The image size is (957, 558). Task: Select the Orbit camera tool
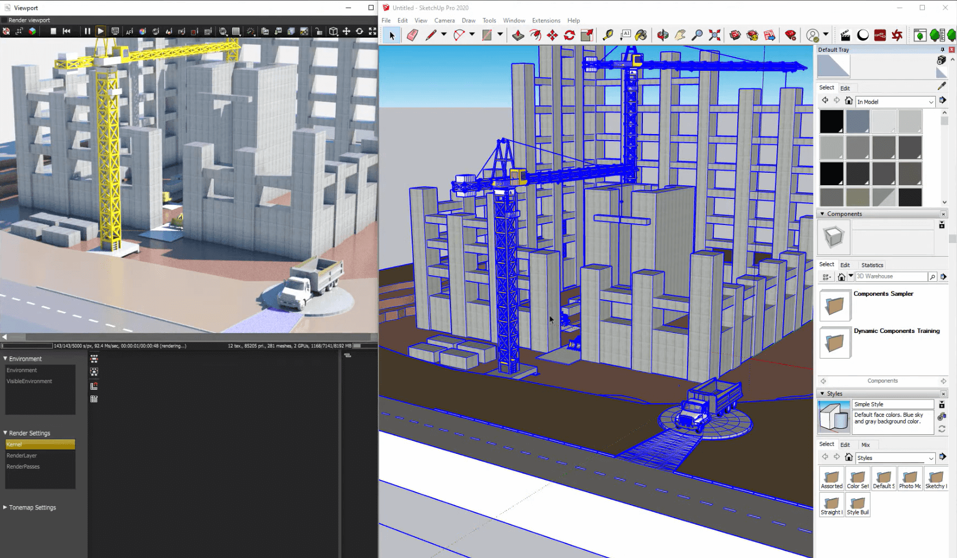pyautogui.click(x=663, y=35)
